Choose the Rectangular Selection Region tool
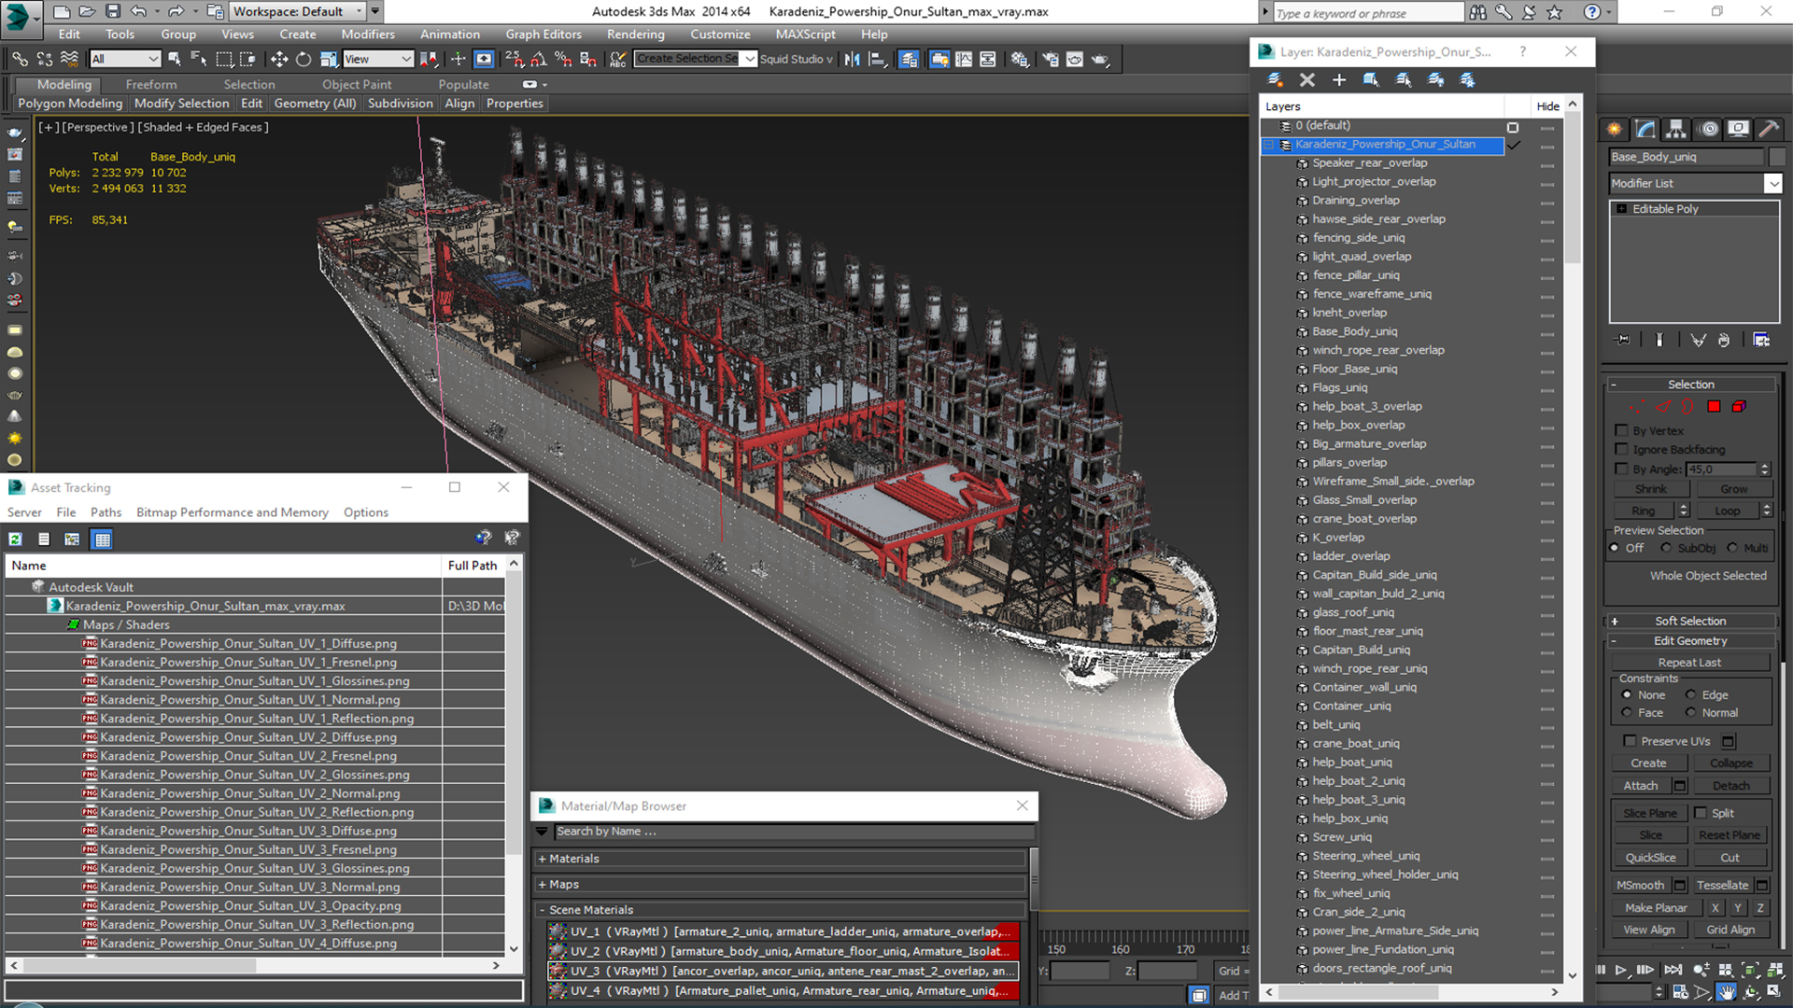 pos(224,59)
